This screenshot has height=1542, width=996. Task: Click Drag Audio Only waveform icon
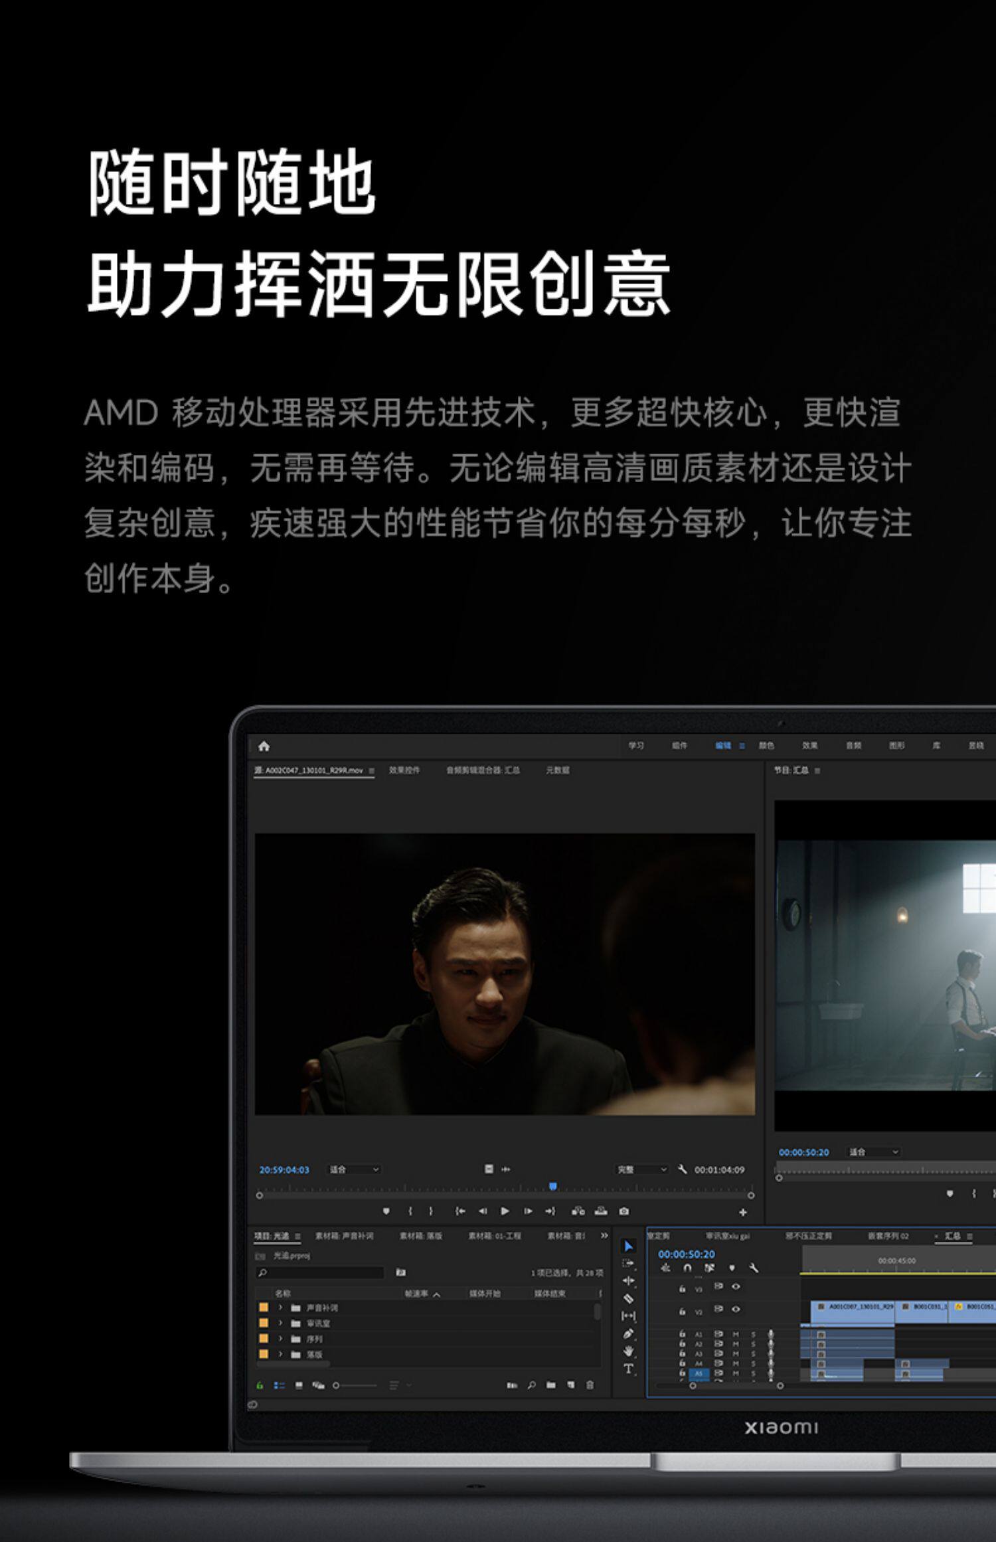pyautogui.click(x=506, y=1169)
